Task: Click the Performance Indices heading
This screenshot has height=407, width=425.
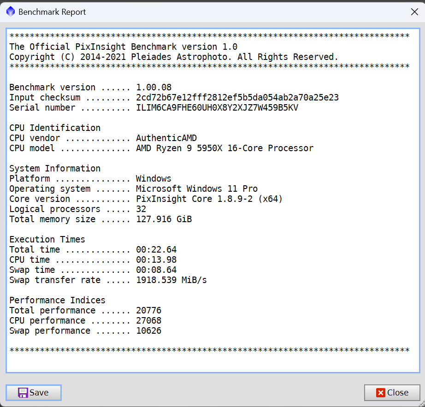Action: (57, 300)
